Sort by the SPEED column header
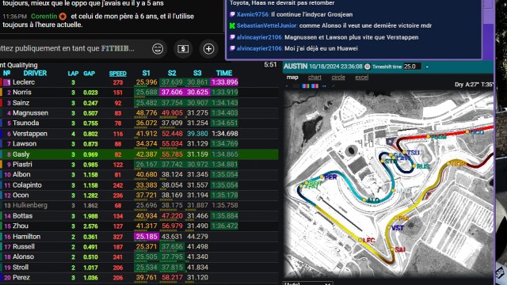This screenshot has width=507, height=285. click(x=118, y=74)
